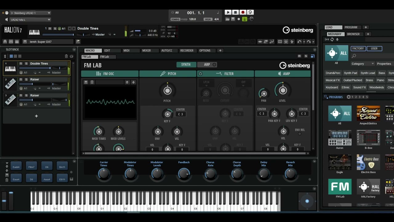Click the oscillator preset delete icon
The width and height of the screenshot is (394, 222).
92,82
